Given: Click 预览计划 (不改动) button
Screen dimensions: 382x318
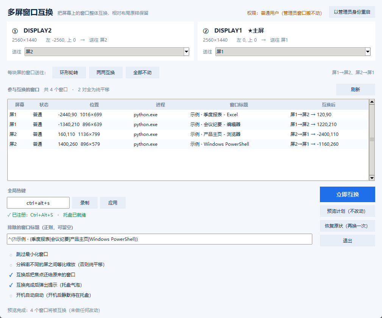Looking at the screenshot, I should (x=348, y=211).
